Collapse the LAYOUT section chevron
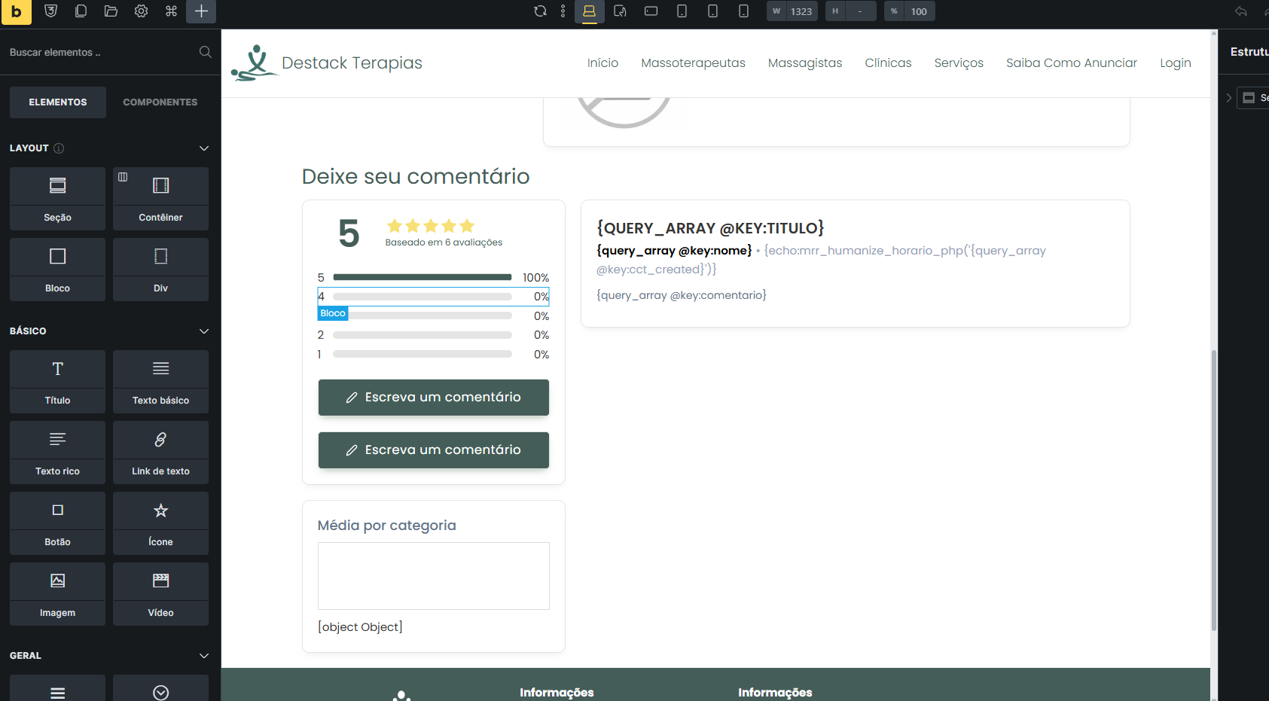This screenshot has height=701, width=1269. 203,148
